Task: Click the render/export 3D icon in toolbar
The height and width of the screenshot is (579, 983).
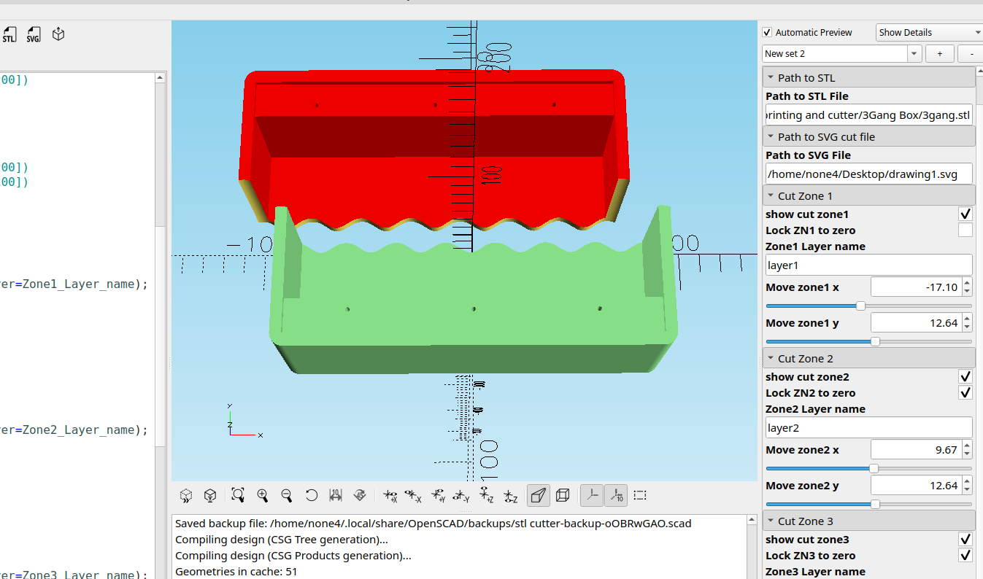Action: click(58, 34)
